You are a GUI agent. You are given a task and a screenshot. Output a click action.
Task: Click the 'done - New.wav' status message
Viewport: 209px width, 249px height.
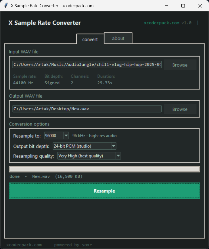46,176
